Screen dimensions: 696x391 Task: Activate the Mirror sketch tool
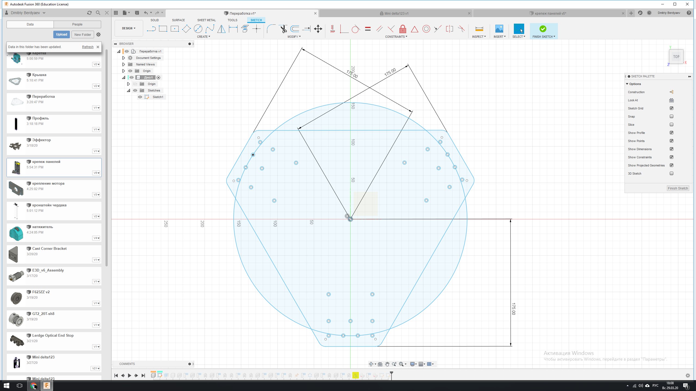pyautogui.click(x=221, y=29)
